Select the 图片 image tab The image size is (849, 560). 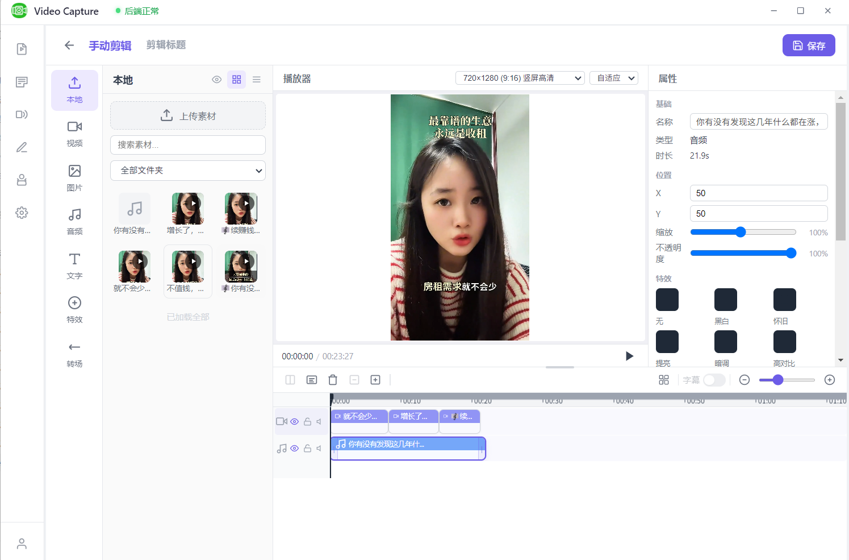tap(74, 178)
